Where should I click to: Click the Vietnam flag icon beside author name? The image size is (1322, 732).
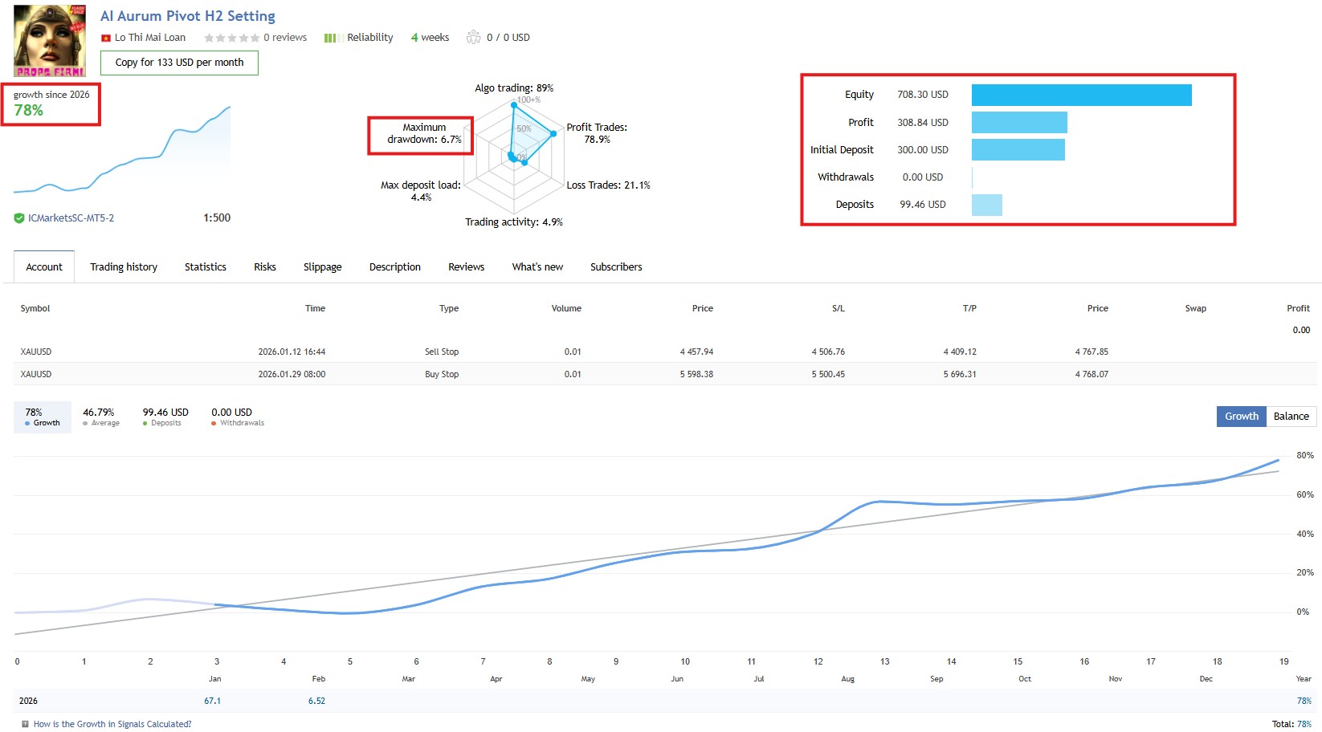(x=105, y=38)
